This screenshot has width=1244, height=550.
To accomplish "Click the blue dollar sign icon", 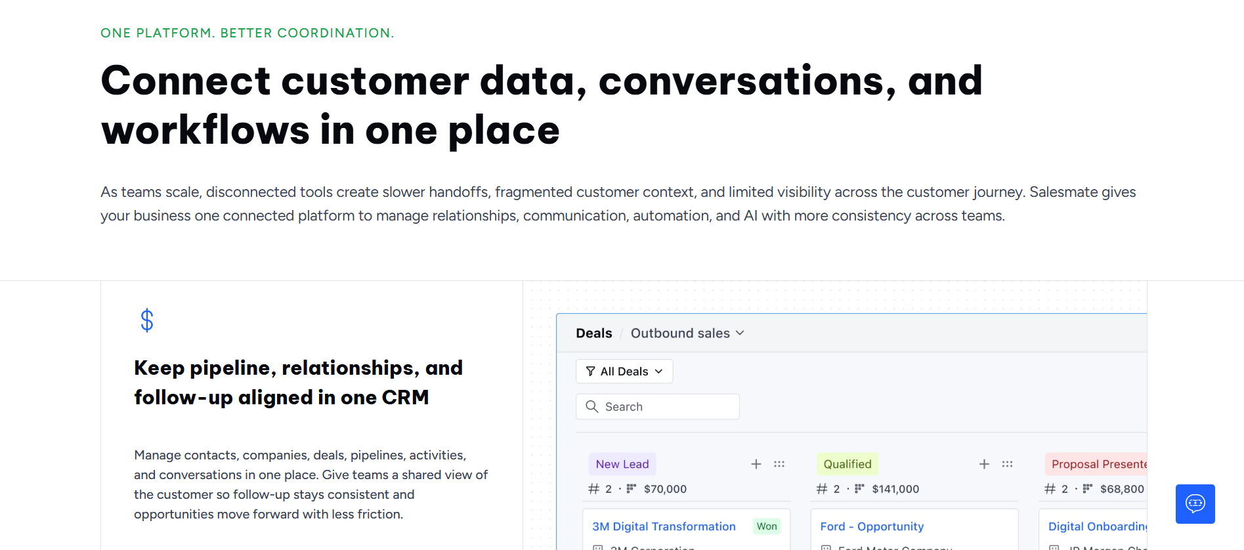I will pos(147,320).
